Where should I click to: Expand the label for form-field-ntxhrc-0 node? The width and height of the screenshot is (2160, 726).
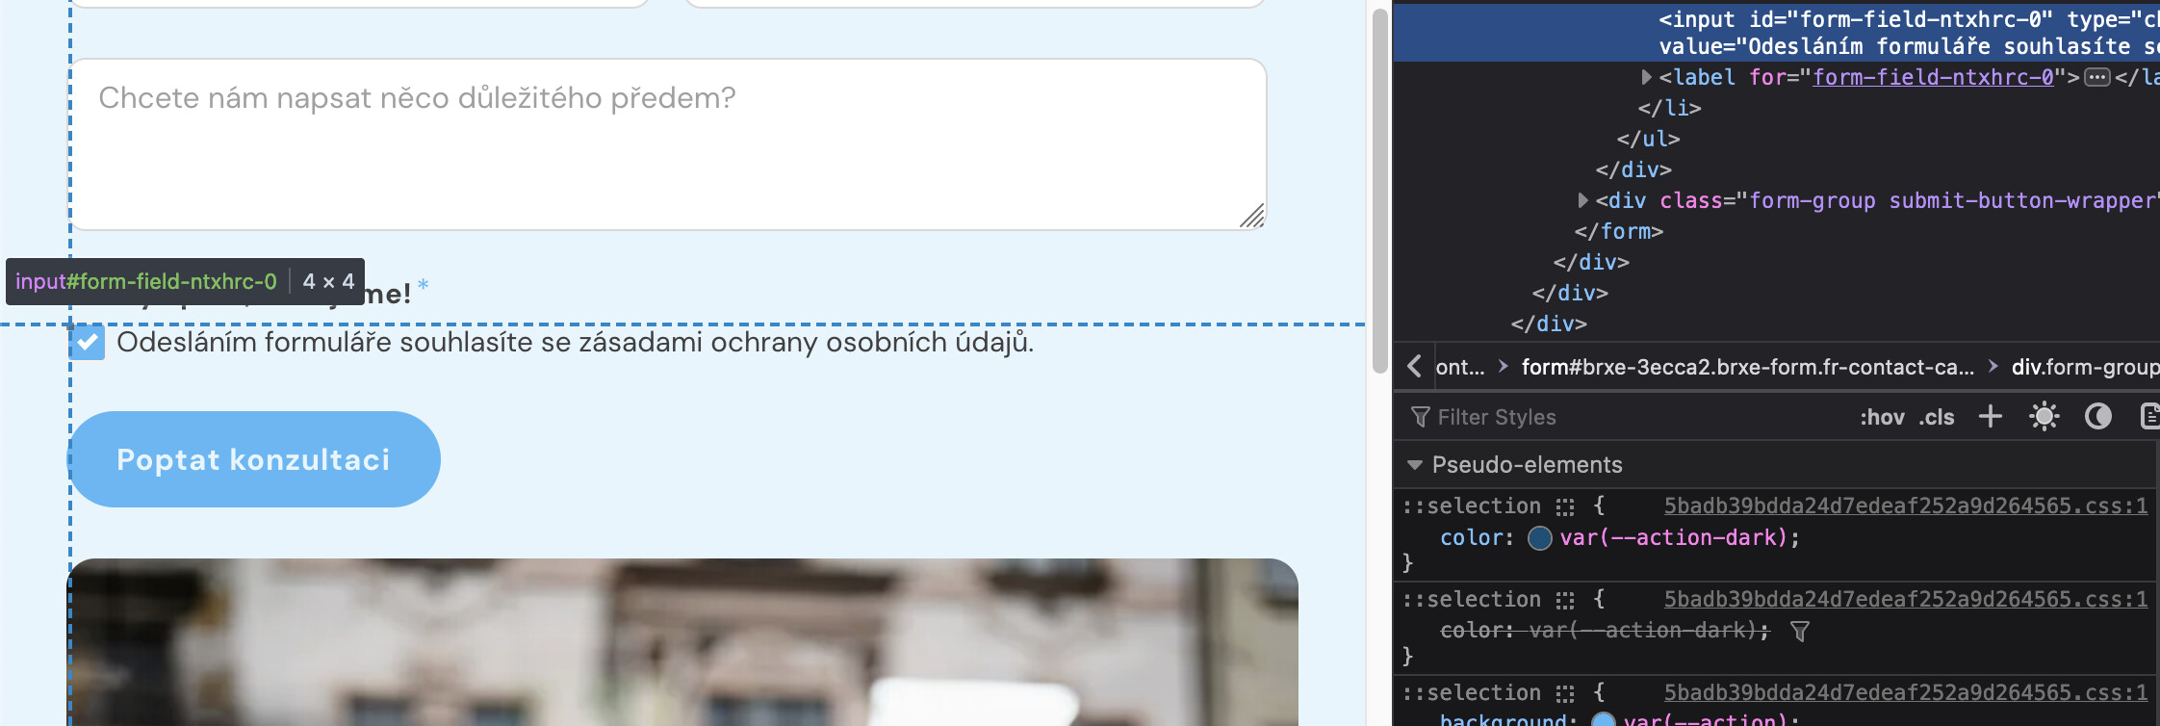(1646, 77)
